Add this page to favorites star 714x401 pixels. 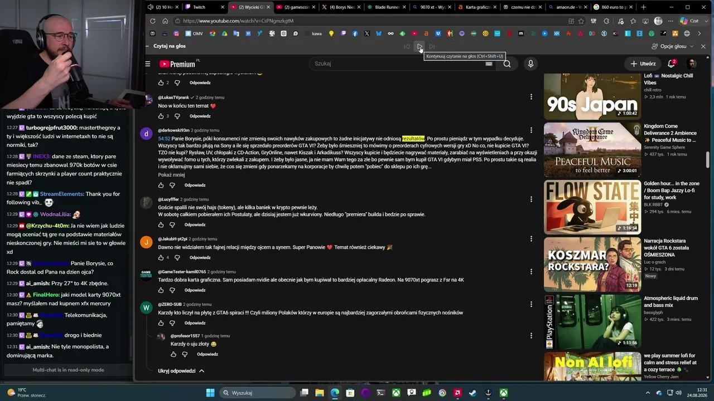pyautogui.click(x=581, y=21)
